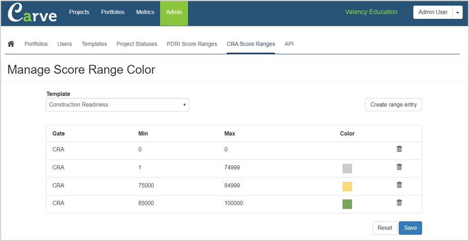The height and width of the screenshot is (241, 469).
Task: Click the Max value 100000
Action: pyautogui.click(x=234, y=203)
